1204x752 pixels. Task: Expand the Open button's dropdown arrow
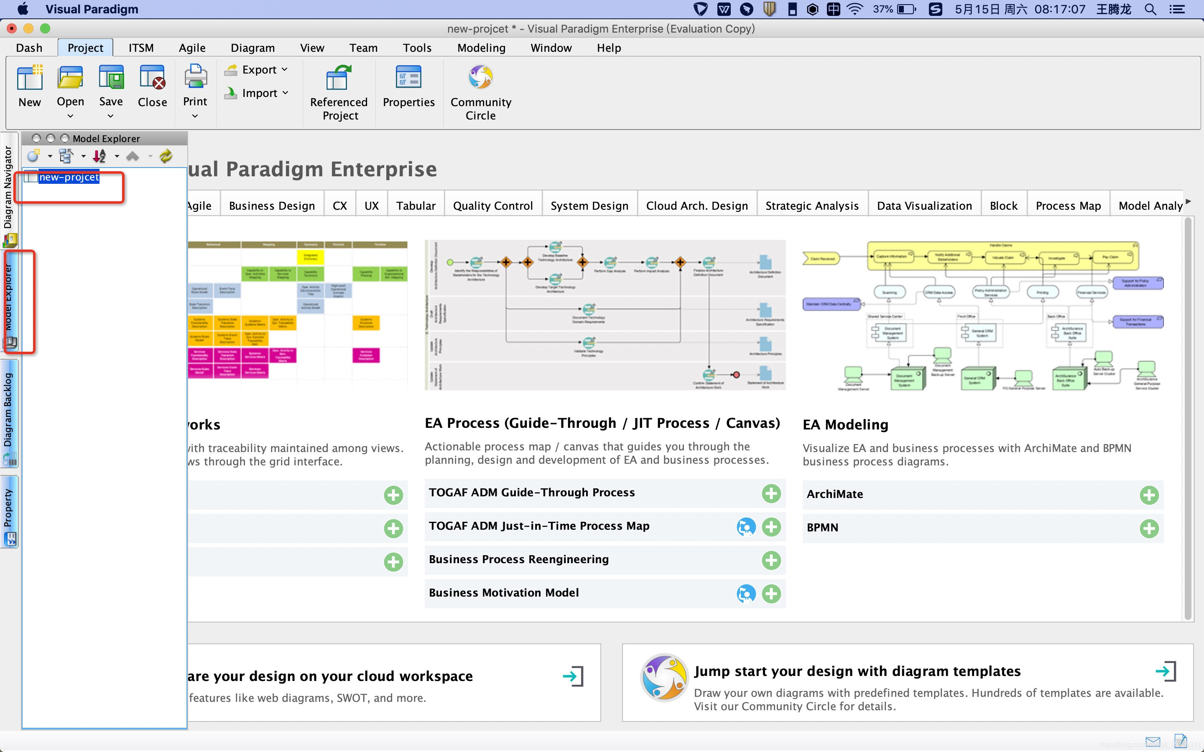pos(70,116)
